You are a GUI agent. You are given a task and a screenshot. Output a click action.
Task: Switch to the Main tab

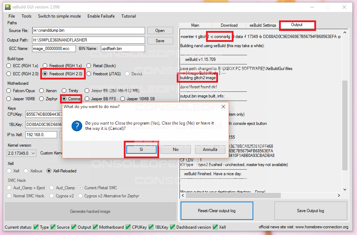(x=195, y=25)
